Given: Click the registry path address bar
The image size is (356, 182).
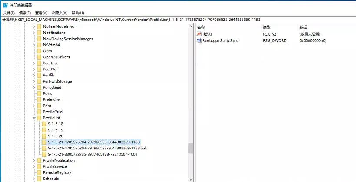Looking at the screenshot, I should pyautogui.click(x=178, y=20).
